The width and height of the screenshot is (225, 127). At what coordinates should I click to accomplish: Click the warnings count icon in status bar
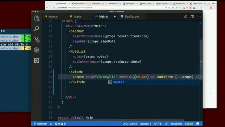click(63, 124)
